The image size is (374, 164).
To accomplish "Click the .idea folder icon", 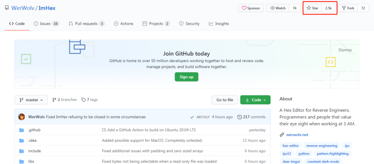I will (x=21, y=140).
